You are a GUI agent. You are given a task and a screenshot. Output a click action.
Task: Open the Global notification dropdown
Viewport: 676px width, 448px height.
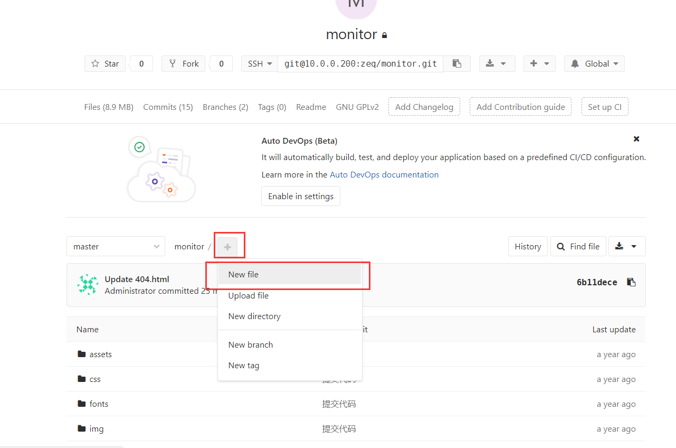point(594,64)
